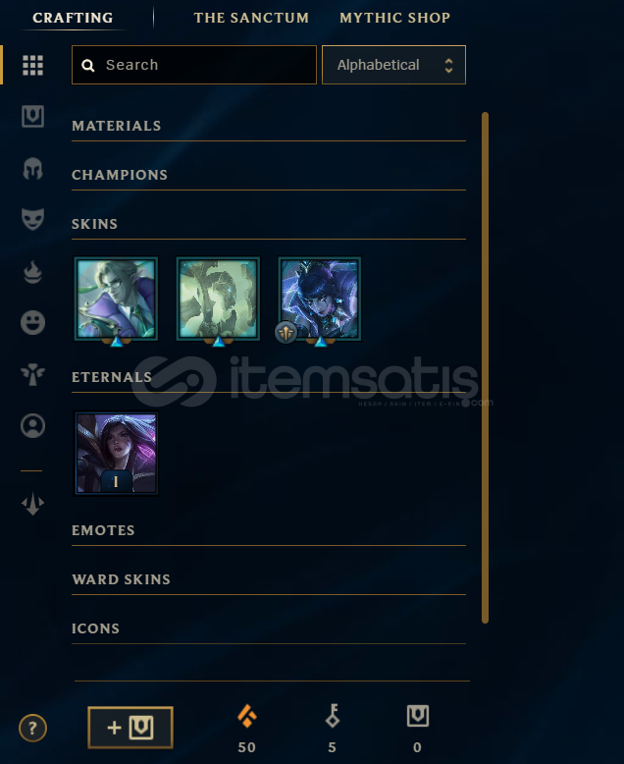Viewport: 624px width, 764px height.
Task: Filter loot by chests icon
Action: [32, 117]
